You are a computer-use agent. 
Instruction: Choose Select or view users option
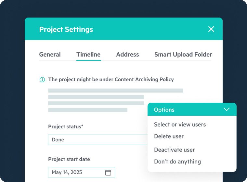(x=180, y=124)
